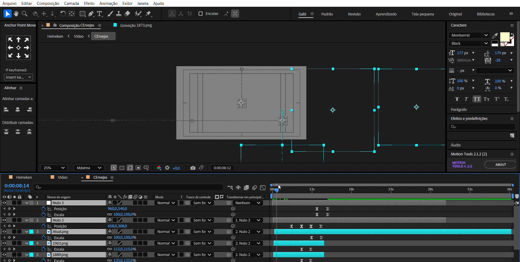The height and width of the screenshot is (262, 520).
Task: Hide the 1889.png layer
Action: [x=4, y=255]
